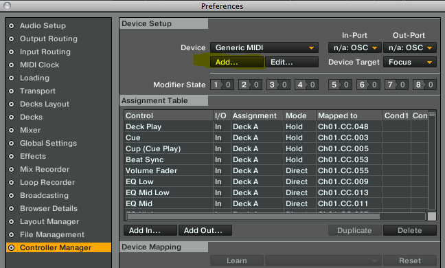Delete the selected assignment

tap(409, 230)
